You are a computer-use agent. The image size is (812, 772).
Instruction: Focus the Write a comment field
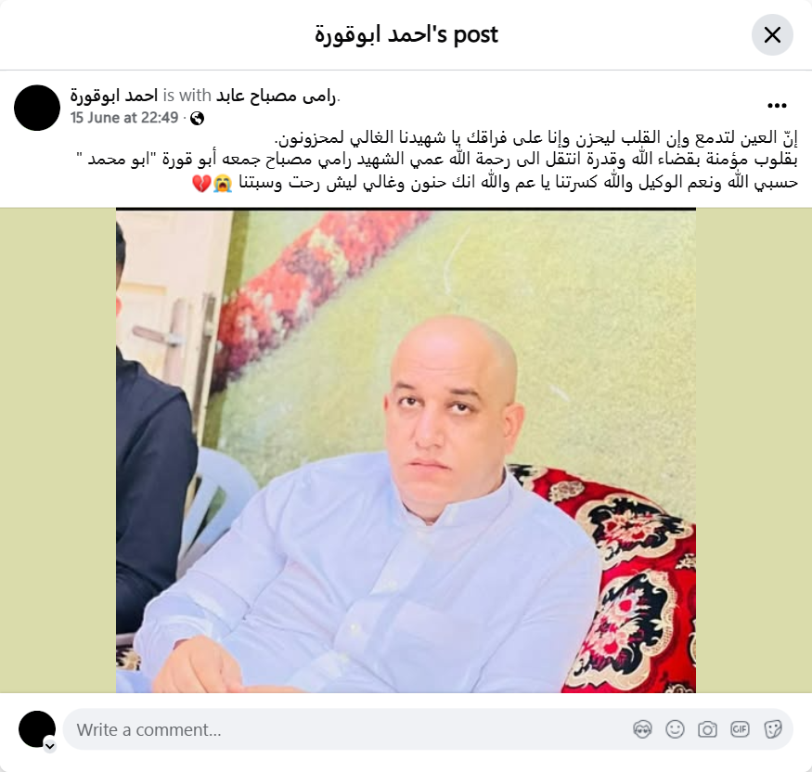[x=352, y=729]
